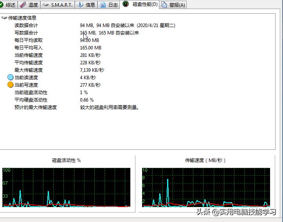
Task: Select the 当前写速度 label text
Action: (x=26, y=85)
